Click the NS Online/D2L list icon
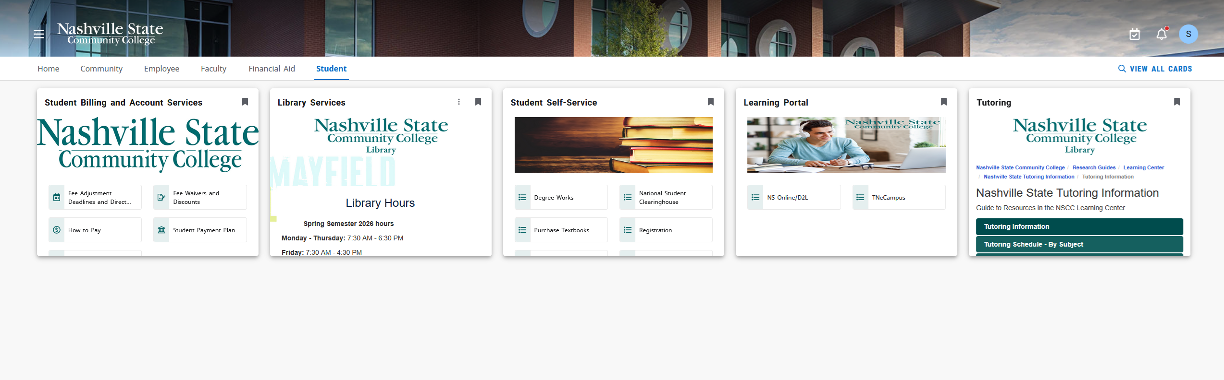The height and width of the screenshot is (380, 1224). 755,197
